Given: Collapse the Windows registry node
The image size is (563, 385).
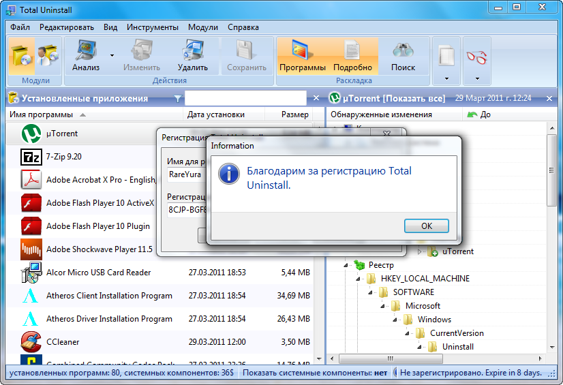Looking at the screenshot, I should click(x=395, y=320).
